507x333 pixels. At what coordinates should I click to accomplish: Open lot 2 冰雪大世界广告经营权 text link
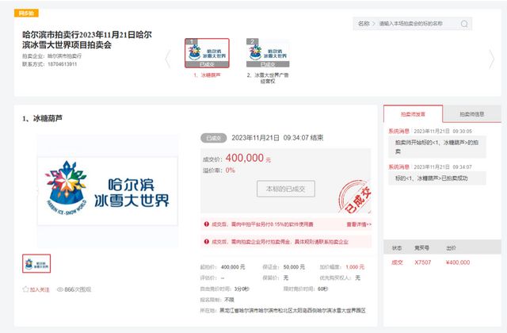(x=268, y=78)
